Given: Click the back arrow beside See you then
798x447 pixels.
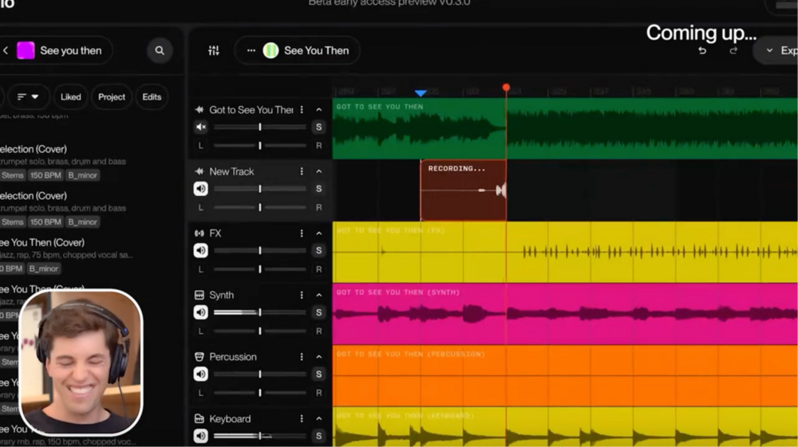Looking at the screenshot, I should pos(6,50).
